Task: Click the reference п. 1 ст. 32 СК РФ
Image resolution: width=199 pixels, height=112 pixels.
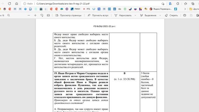Action: tap(124, 79)
